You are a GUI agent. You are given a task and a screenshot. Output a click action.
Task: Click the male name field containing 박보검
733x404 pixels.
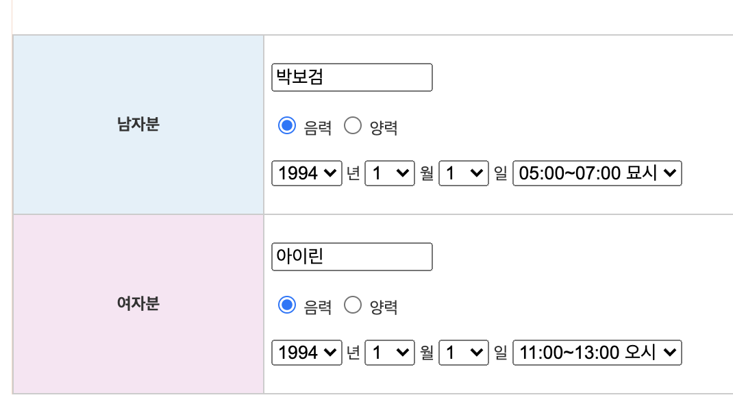click(x=351, y=77)
